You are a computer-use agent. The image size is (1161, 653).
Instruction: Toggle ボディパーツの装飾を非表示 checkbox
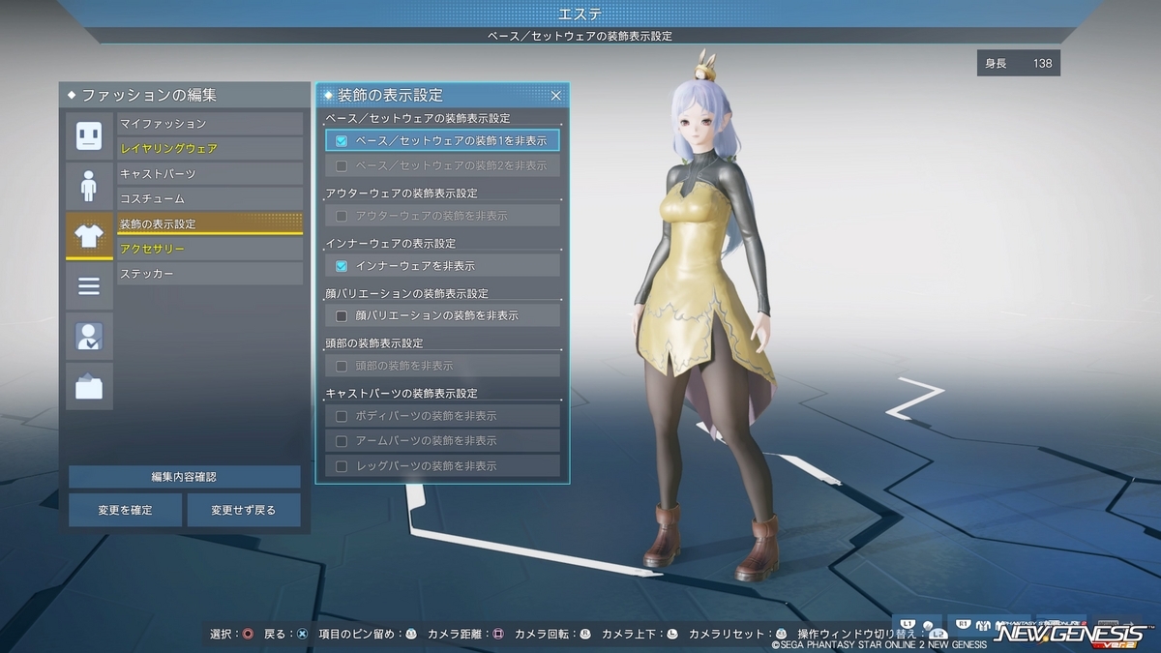coord(342,416)
